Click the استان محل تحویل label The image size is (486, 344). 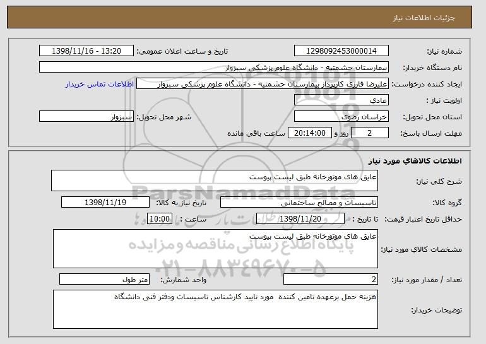coord(432,117)
